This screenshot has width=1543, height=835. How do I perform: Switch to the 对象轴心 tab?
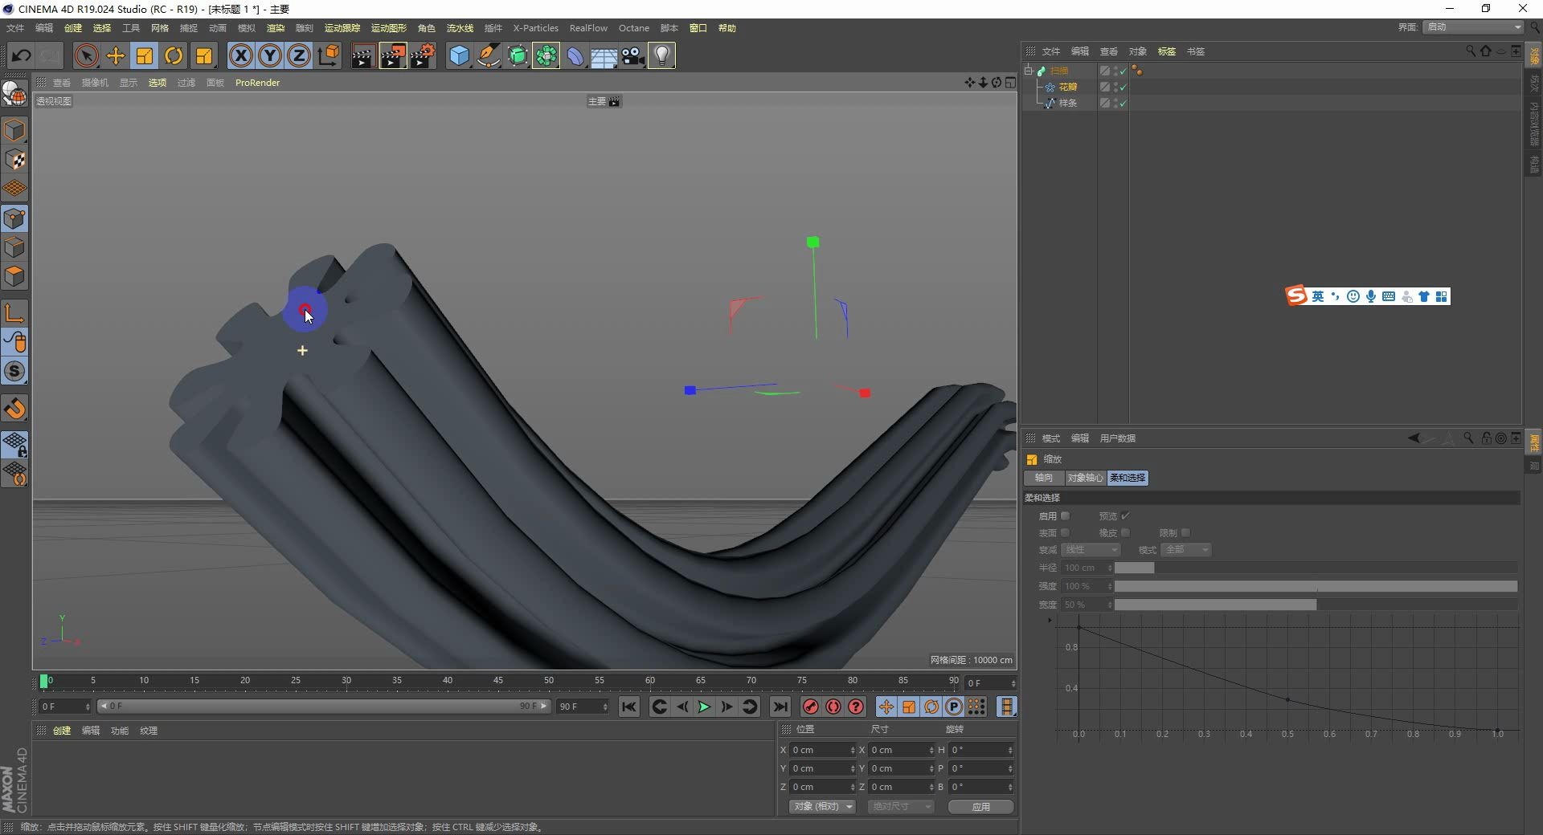pyautogui.click(x=1084, y=478)
